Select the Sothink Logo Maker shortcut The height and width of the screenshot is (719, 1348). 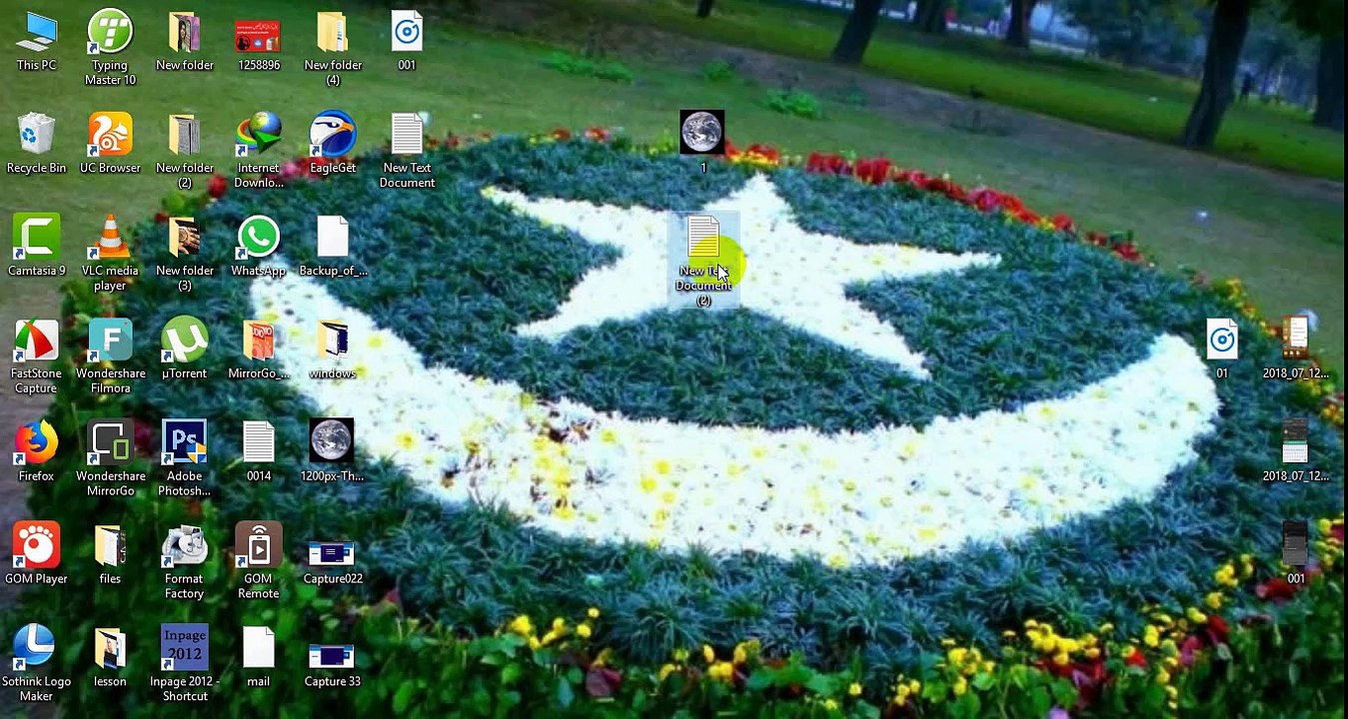coord(36,665)
